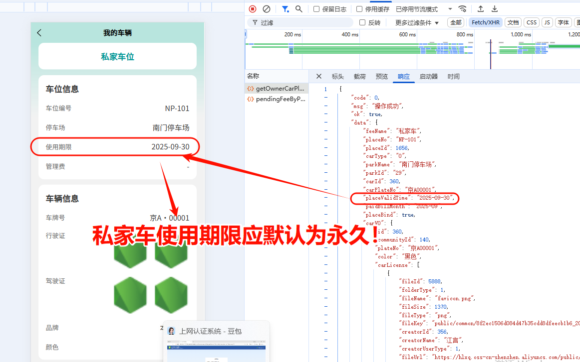Click the import HAR upload icon
The width and height of the screenshot is (580, 362).
481,9
